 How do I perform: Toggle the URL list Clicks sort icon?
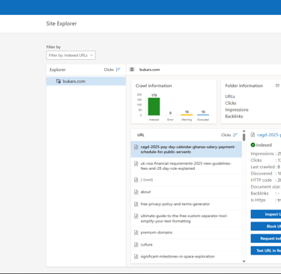point(235,135)
